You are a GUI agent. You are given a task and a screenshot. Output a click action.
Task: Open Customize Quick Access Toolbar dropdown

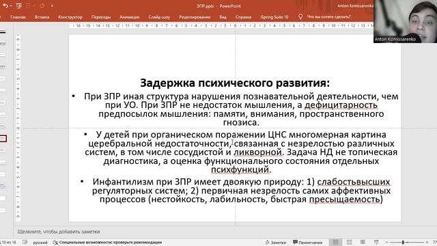tap(52, 6)
